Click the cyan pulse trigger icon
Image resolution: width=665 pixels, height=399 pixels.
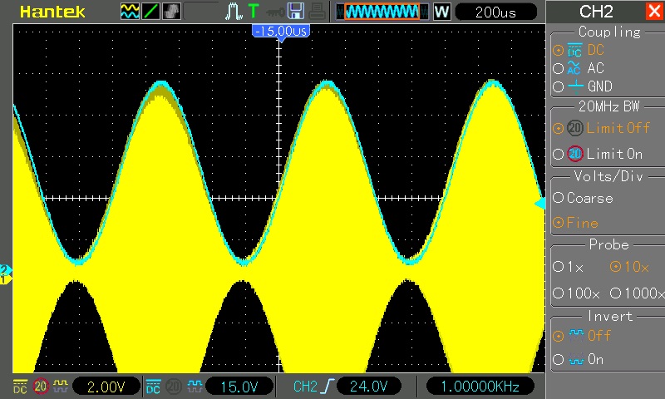pos(234,12)
